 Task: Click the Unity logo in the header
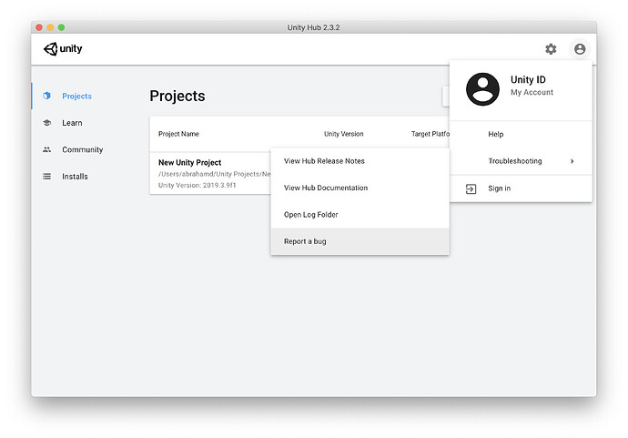click(x=63, y=49)
